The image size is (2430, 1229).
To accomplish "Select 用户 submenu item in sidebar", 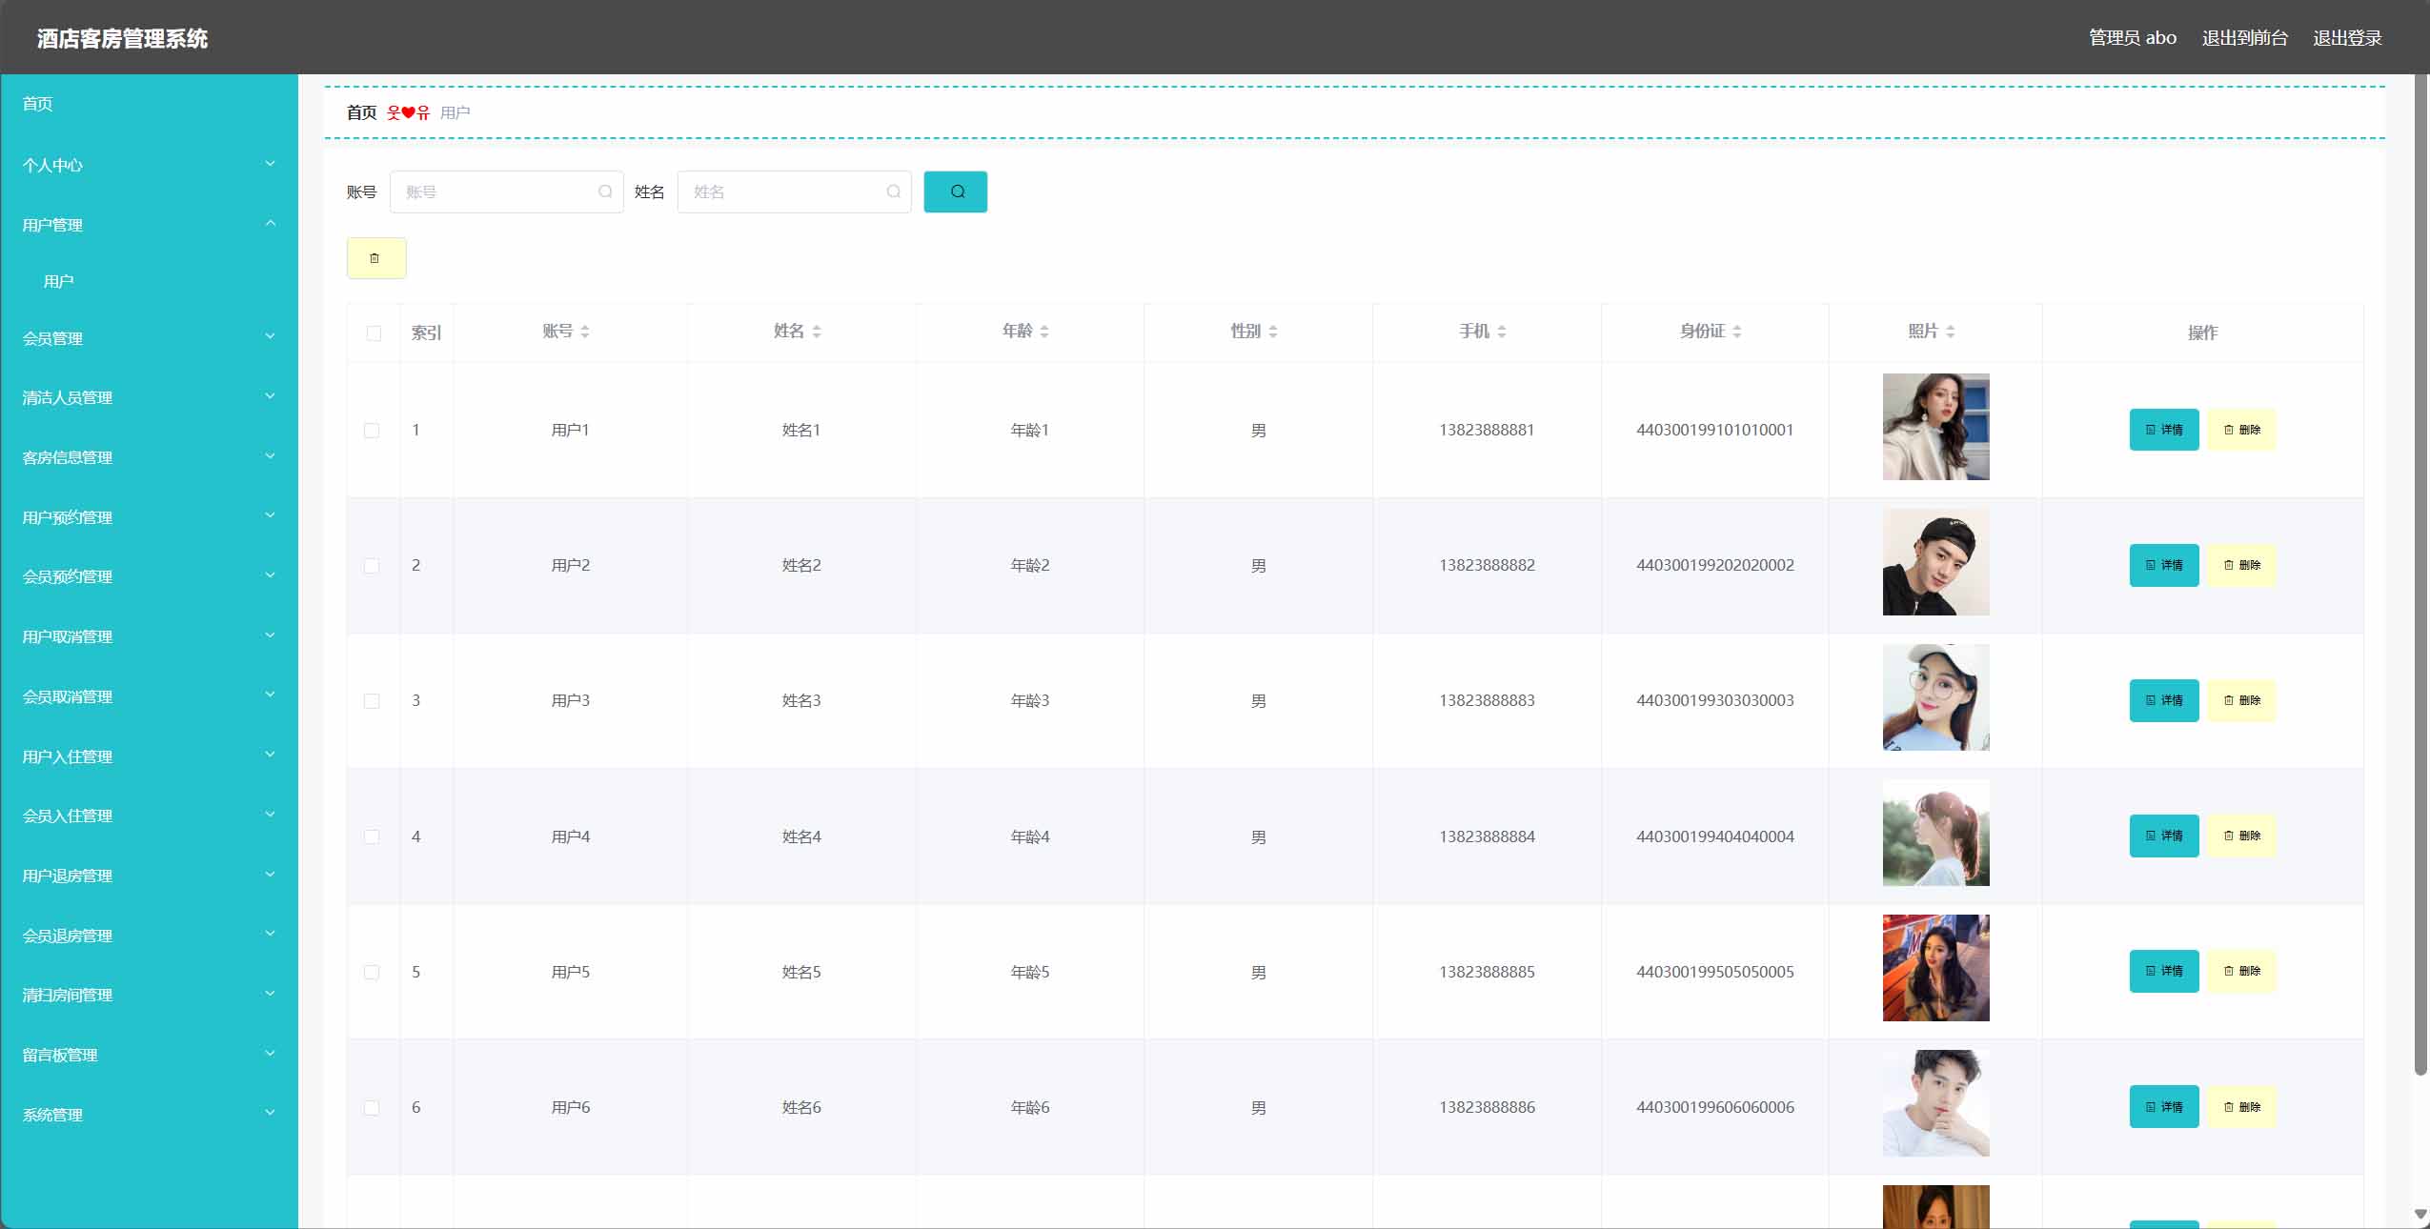I will 149,281.
